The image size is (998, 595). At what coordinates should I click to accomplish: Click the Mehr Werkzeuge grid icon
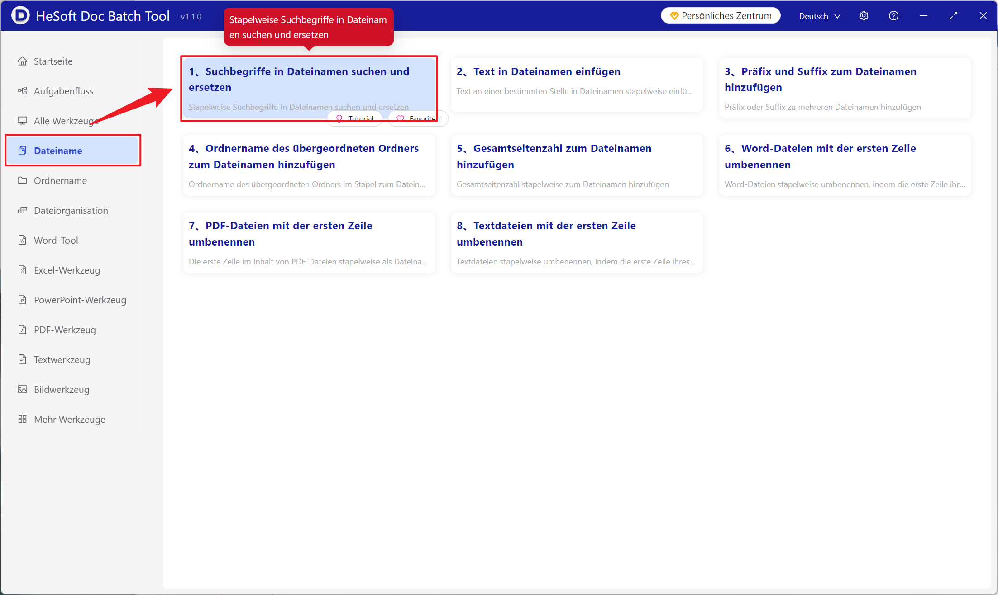(x=22, y=419)
